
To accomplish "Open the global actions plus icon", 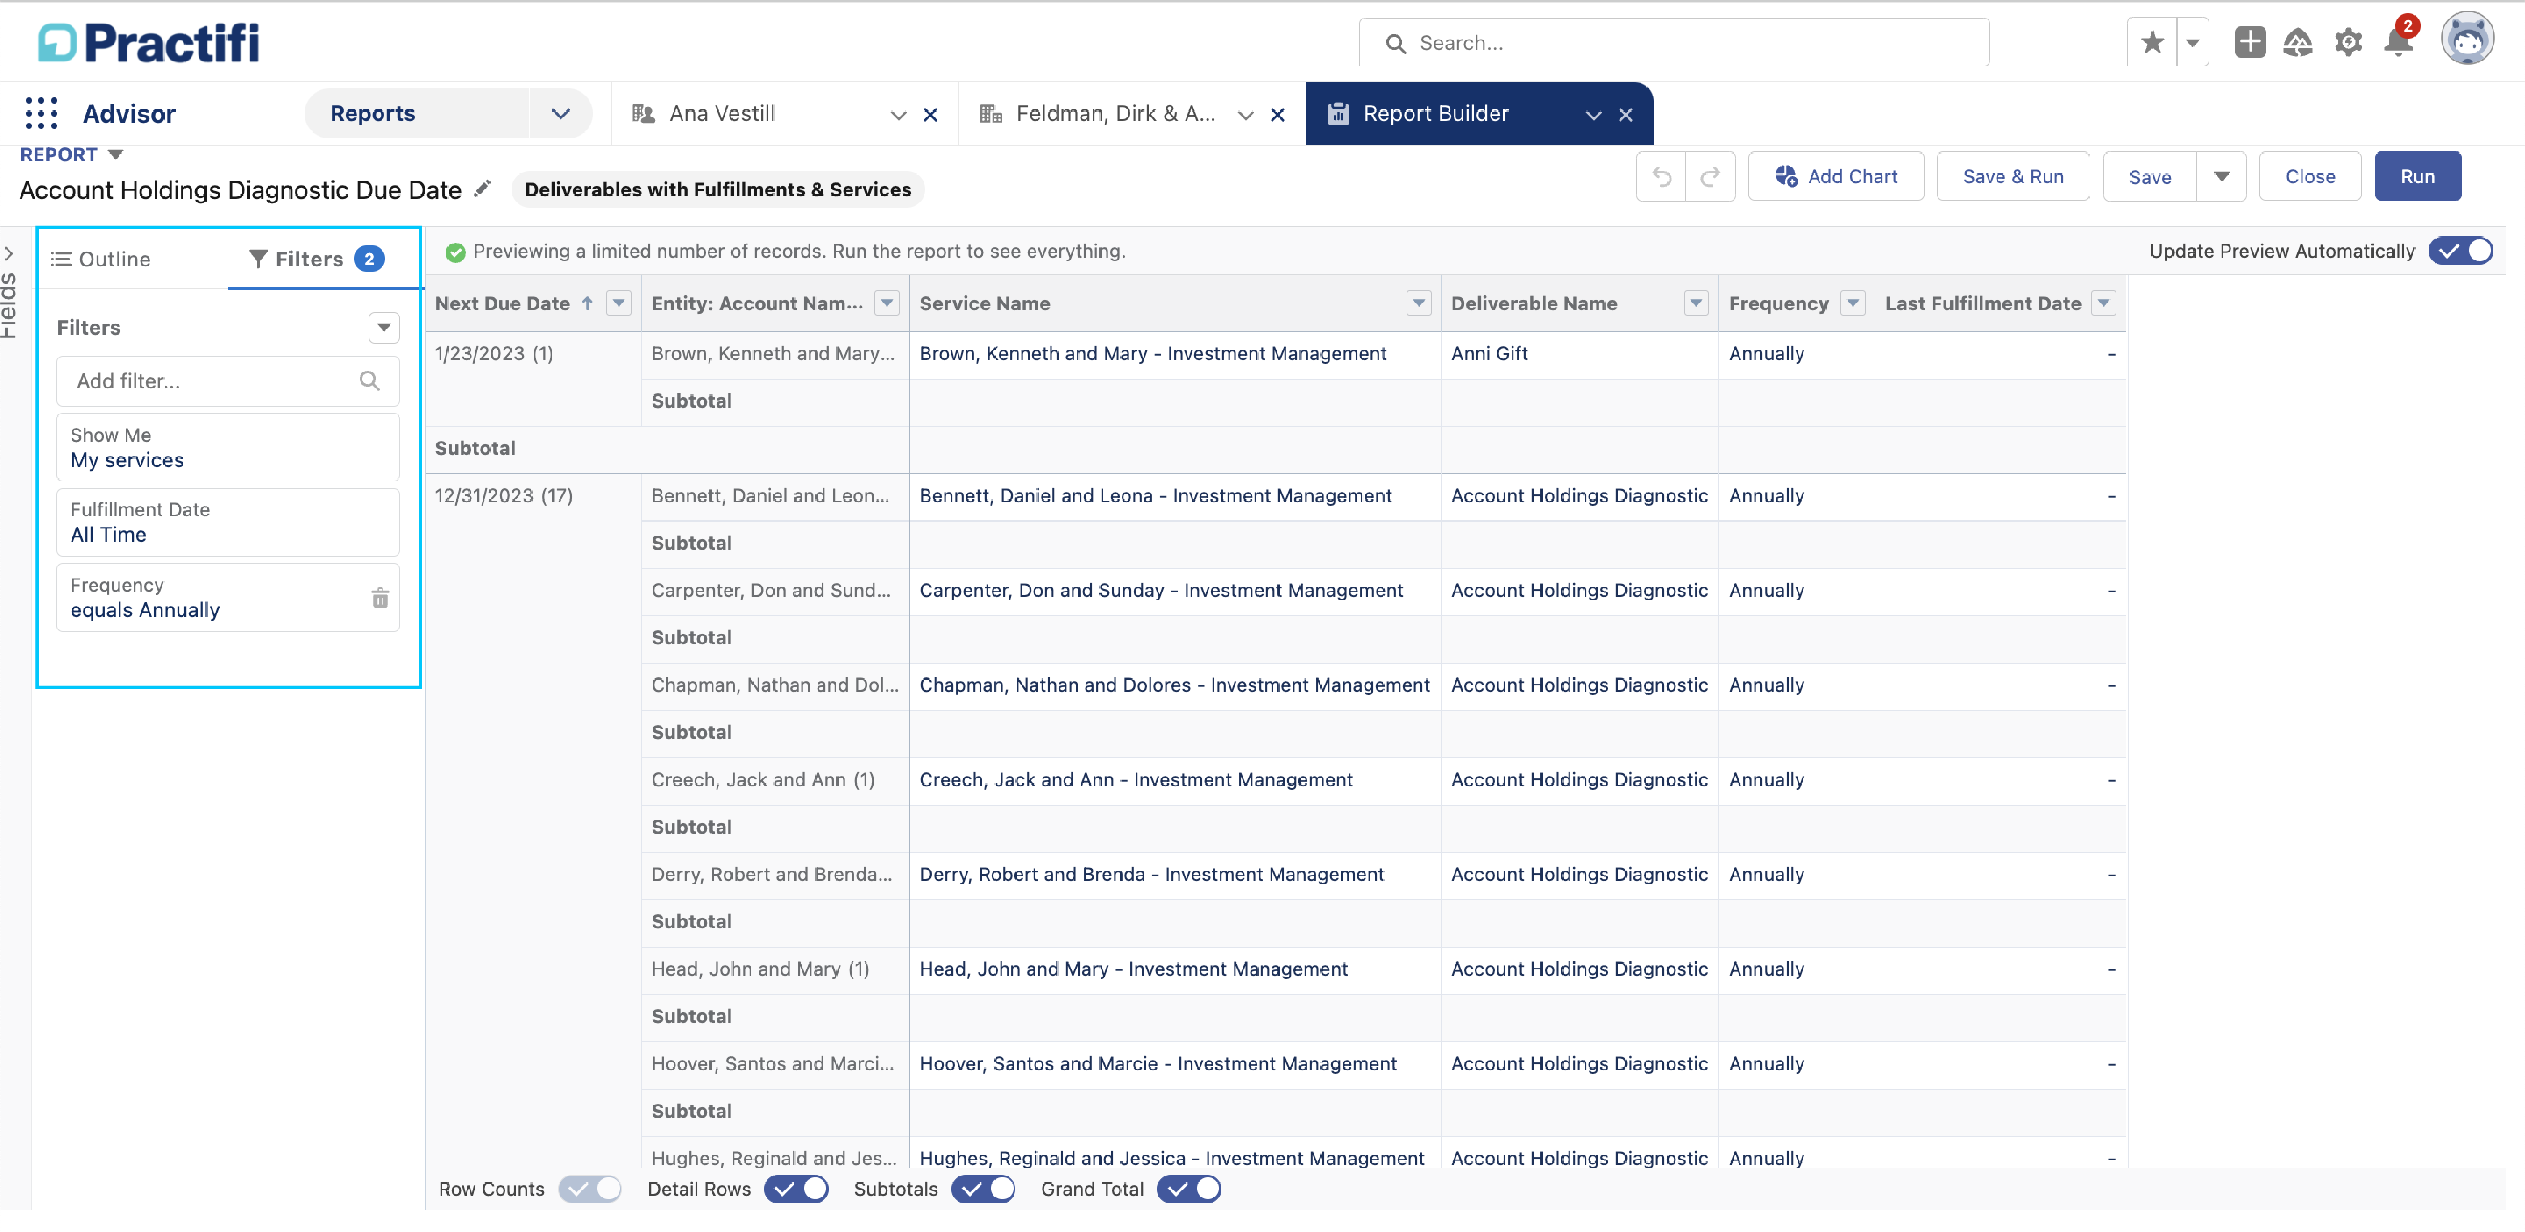I will (x=2249, y=42).
